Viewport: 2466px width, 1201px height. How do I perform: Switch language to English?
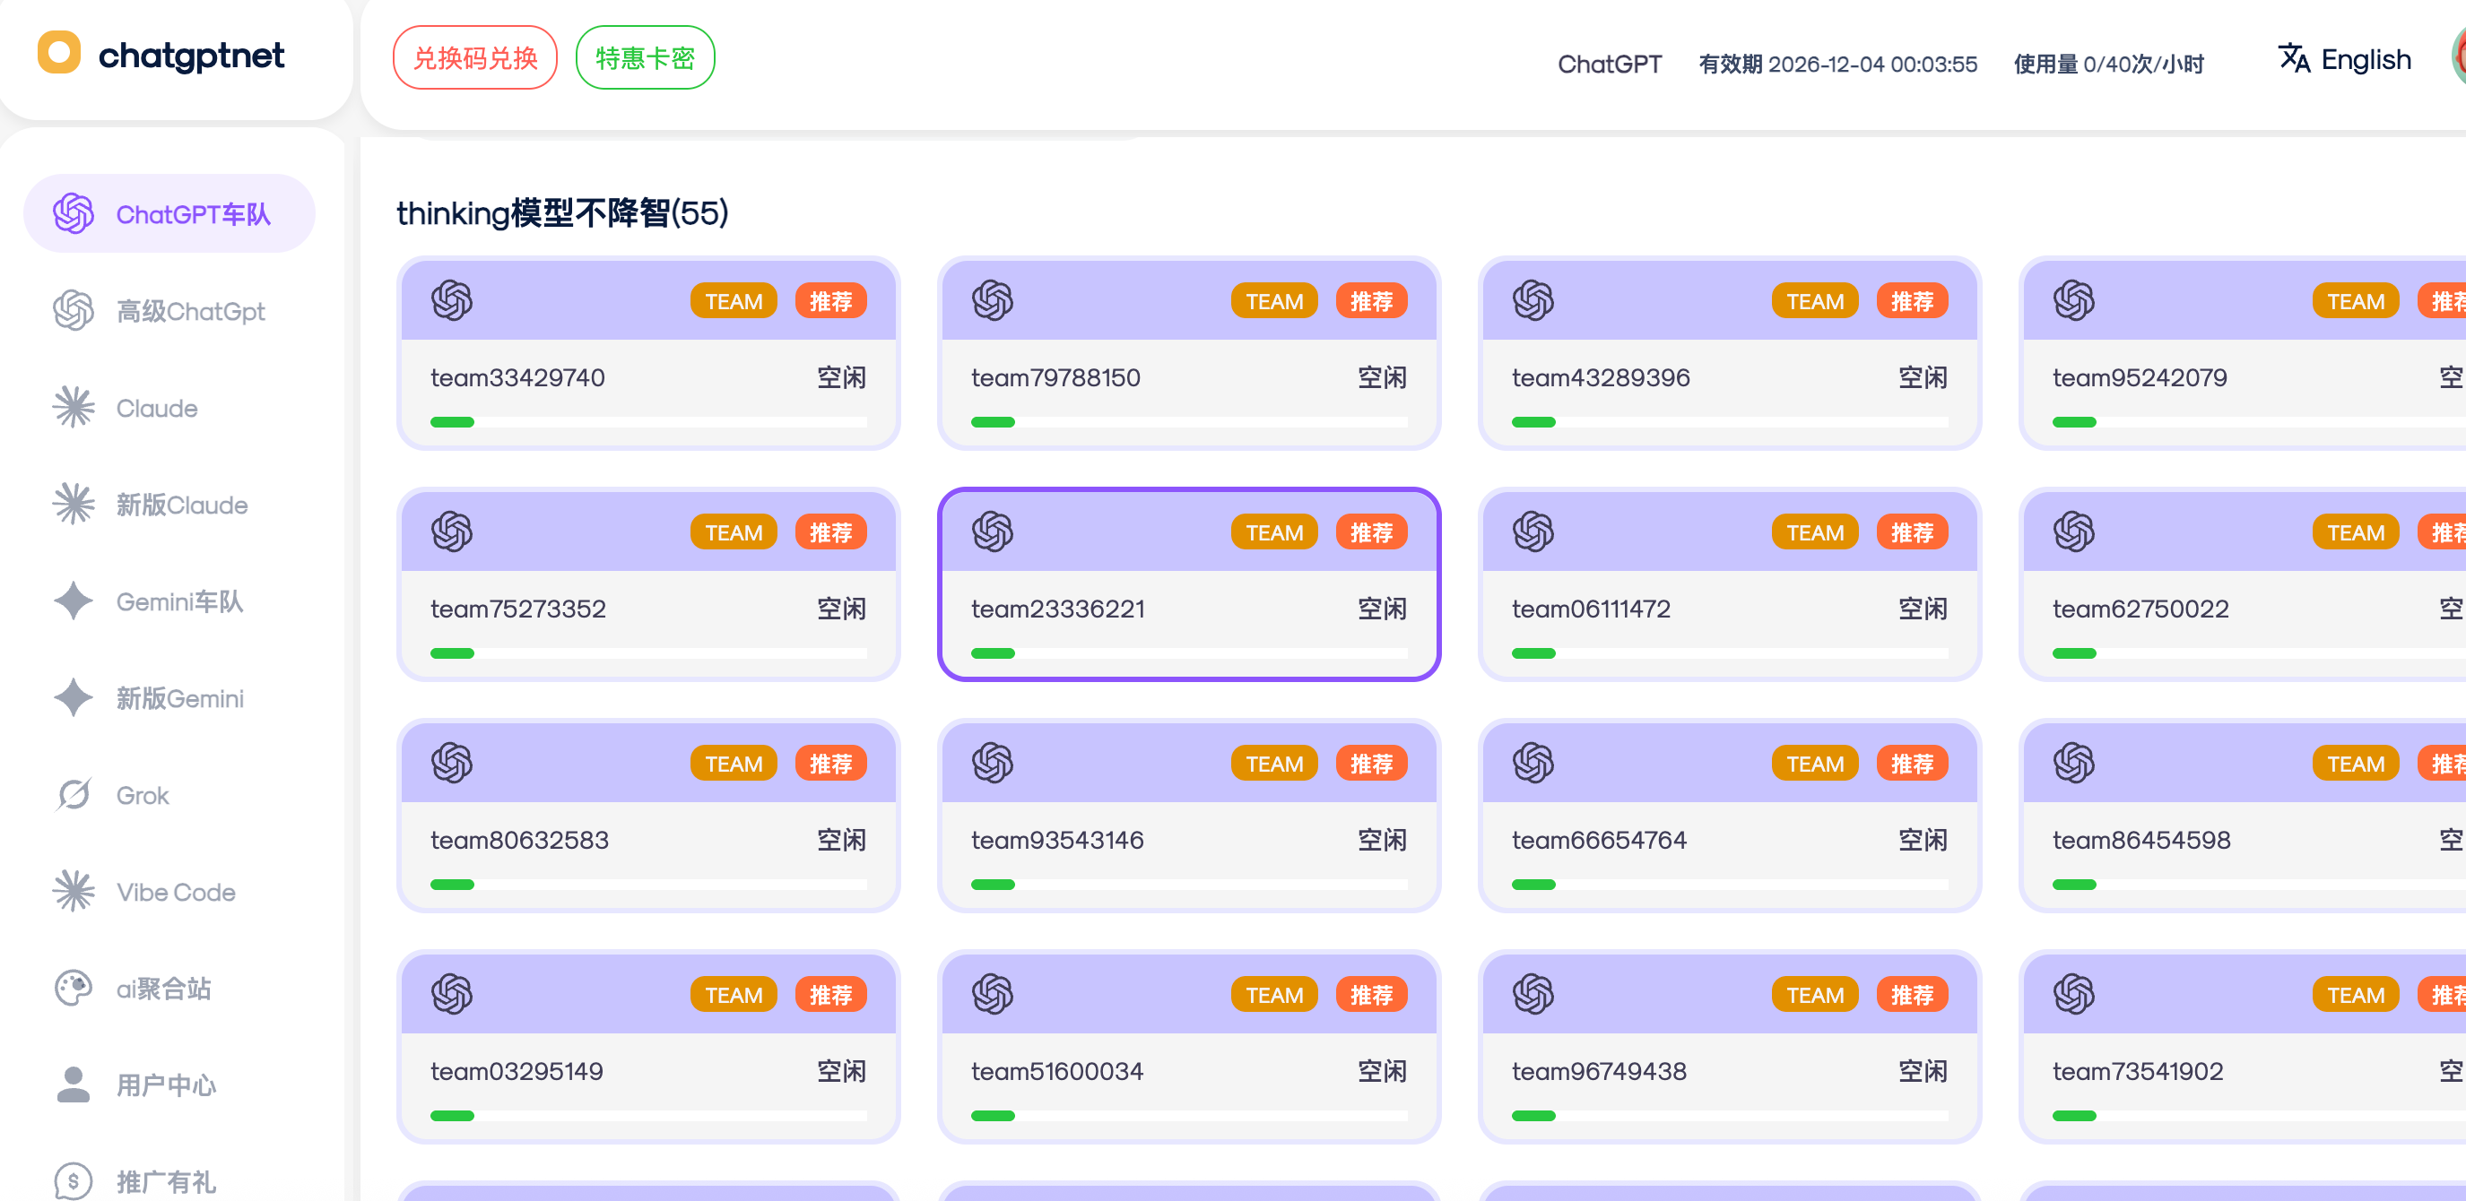click(2365, 59)
